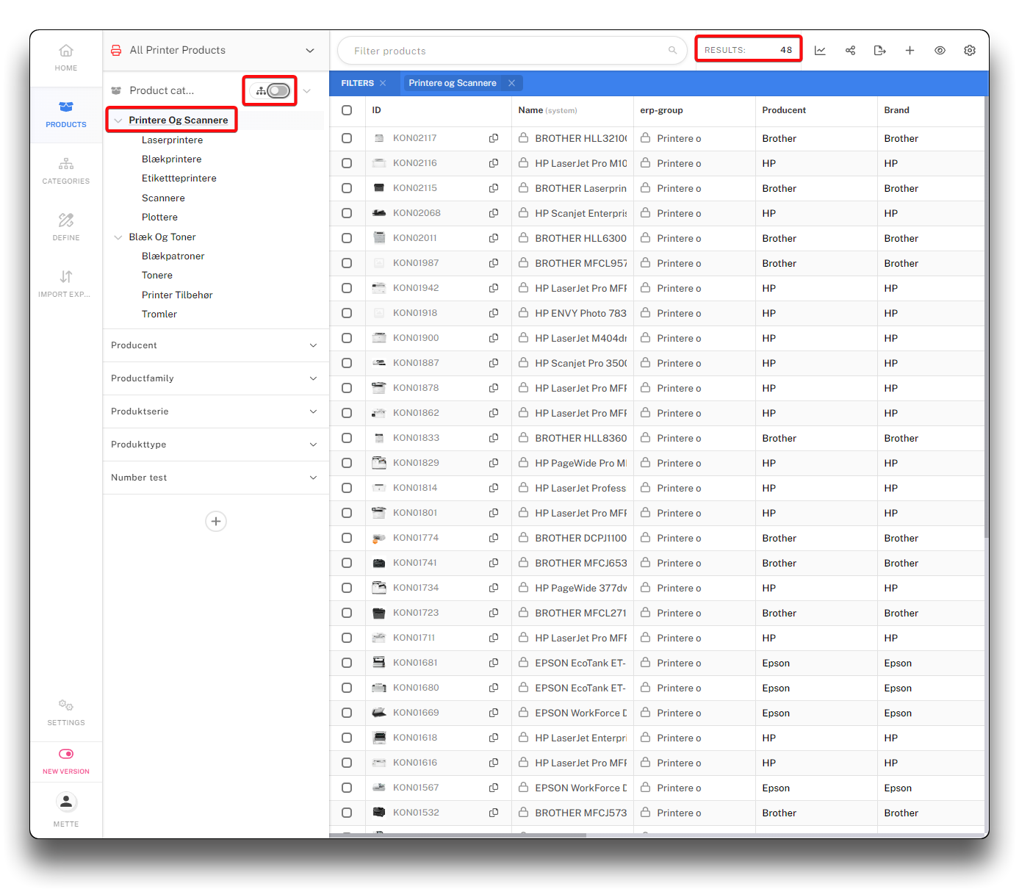Open table settings gear icon
Viewport: 1019px width, 892px height.
pos(970,51)
